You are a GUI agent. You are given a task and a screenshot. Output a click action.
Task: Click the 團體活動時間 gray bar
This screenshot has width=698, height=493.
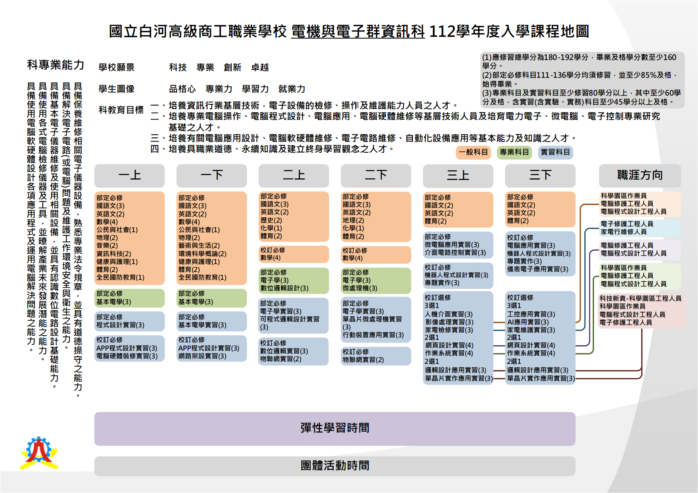(335, 466)
